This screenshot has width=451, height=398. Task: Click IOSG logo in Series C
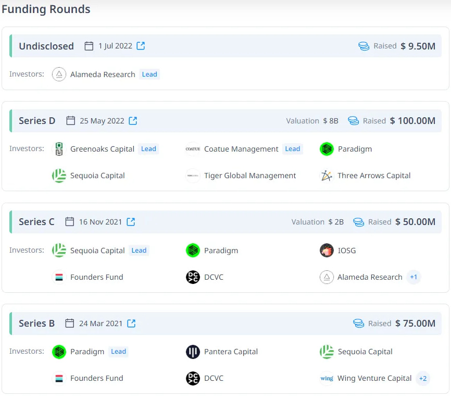pos(327,251)
